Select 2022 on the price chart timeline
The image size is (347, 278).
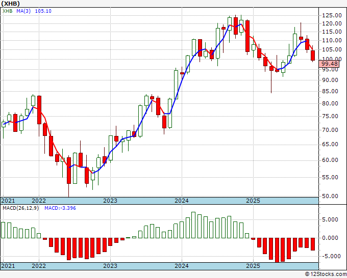click(39, 201)
